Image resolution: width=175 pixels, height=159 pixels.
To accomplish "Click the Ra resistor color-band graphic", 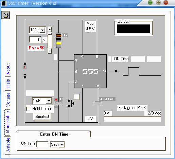I will (58, 40).
